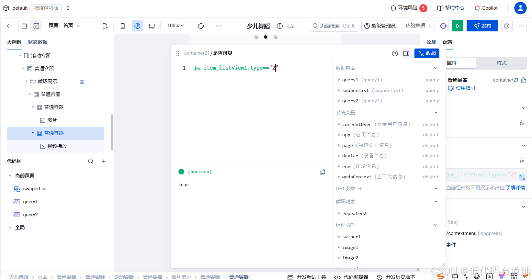532x280 pixels.
Task: Open the 使用指引 link
Action: [462, 88]
